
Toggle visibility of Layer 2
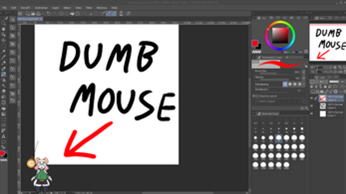coord(311,106)
